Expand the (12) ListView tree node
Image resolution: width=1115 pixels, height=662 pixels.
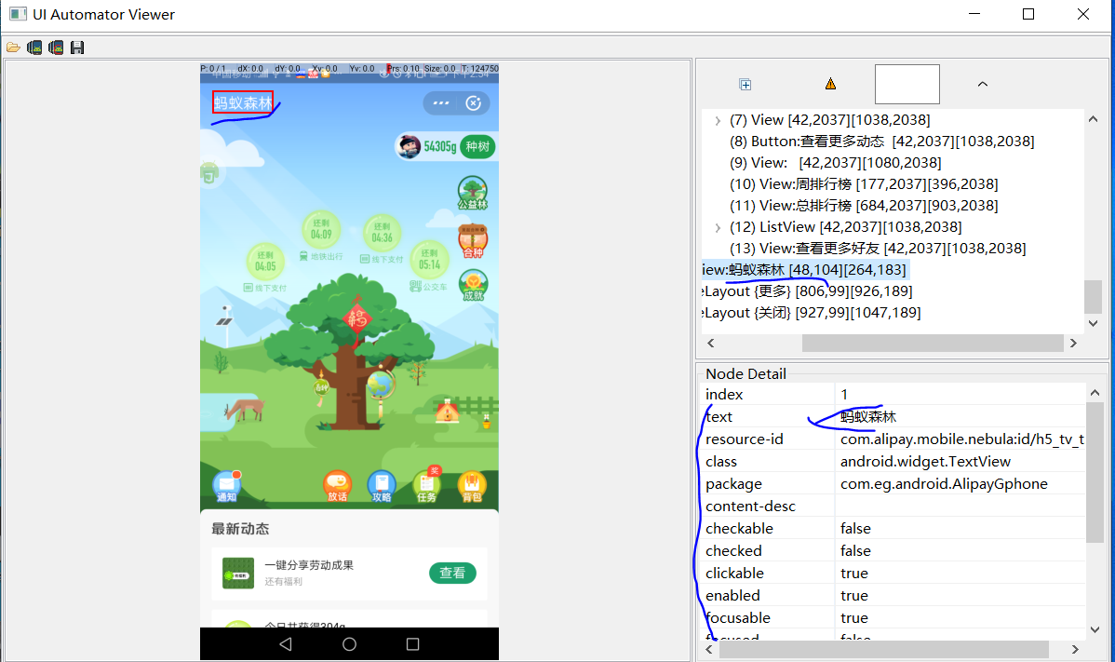pyautogui.click(x=718, y=227)
